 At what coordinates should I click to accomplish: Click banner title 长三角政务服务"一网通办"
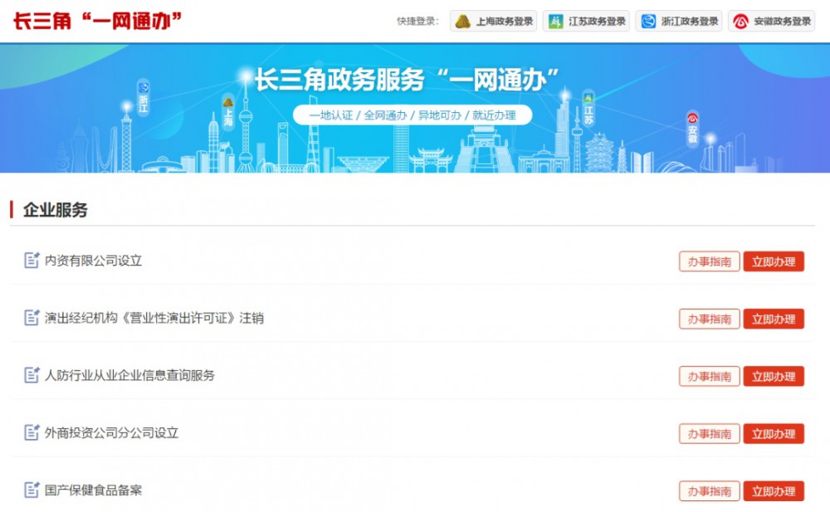(x=407, y=80)
